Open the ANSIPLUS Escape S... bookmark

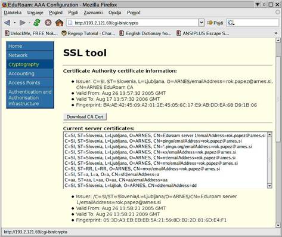point(203,33)
